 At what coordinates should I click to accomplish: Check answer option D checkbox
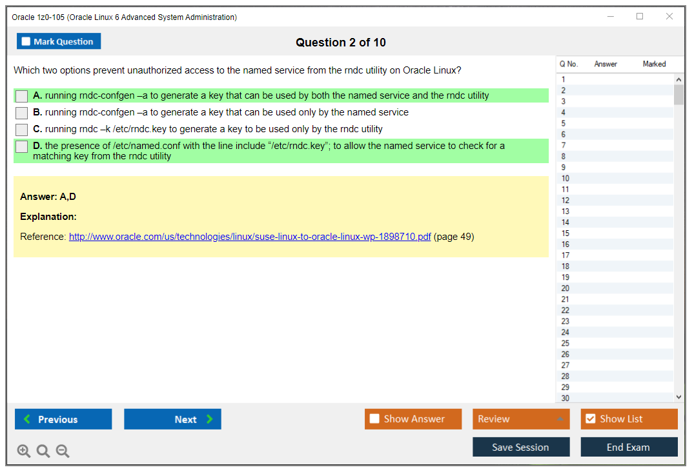click(21, 146)
